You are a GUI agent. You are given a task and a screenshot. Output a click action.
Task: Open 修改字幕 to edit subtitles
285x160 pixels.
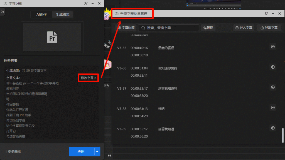tap(88, 78)
